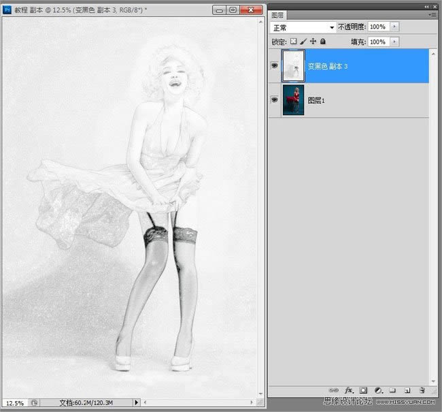
Task: Toggle lock position for the layer
Action: (x=313, y=42)
